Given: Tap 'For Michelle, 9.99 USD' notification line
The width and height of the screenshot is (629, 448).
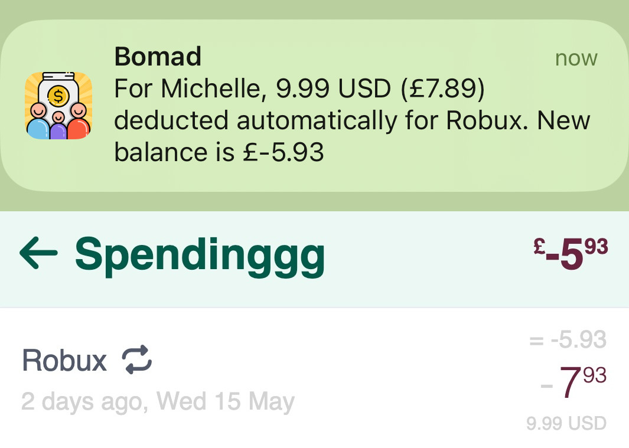Looking at the screenshot, I should coord(252,88).
